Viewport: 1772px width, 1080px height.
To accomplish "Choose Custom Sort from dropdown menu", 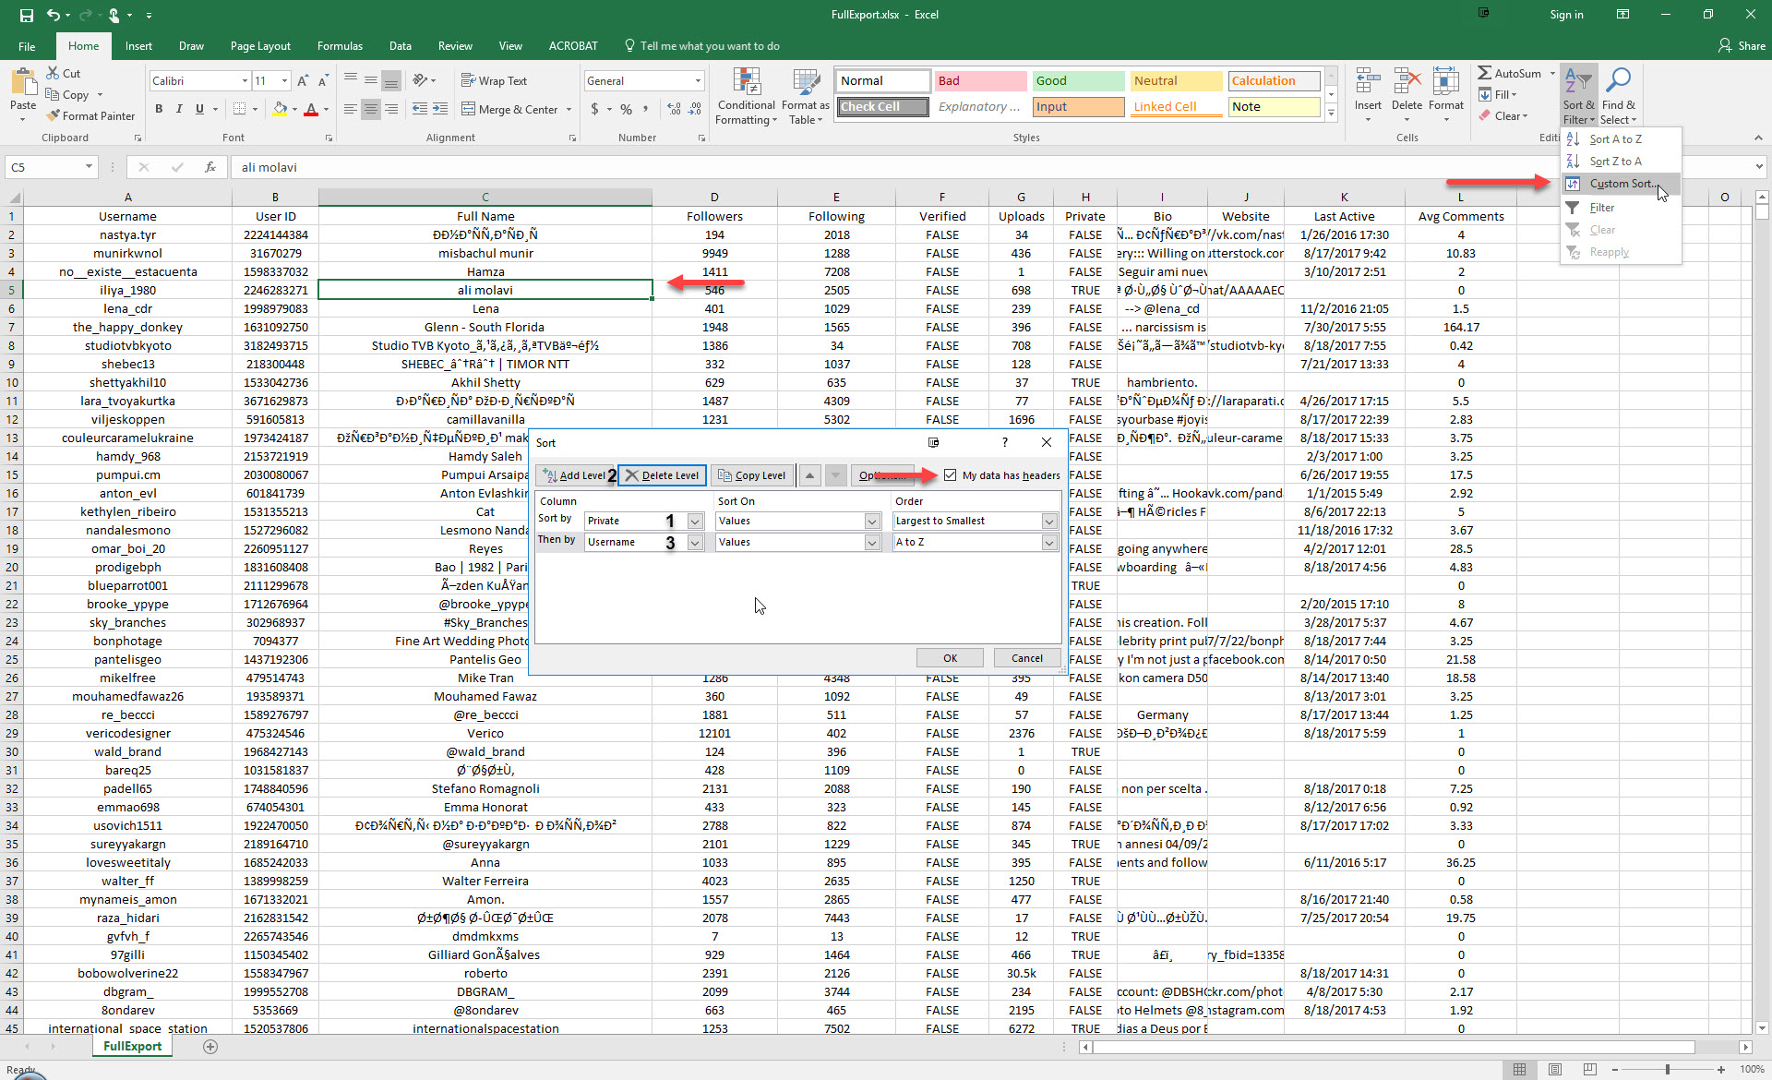I will pos(1622,184).
